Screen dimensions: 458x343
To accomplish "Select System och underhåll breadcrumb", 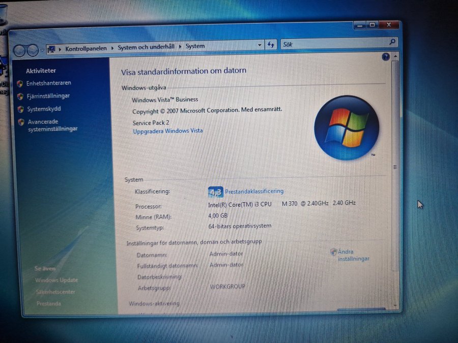I will (x=146, y=47).
